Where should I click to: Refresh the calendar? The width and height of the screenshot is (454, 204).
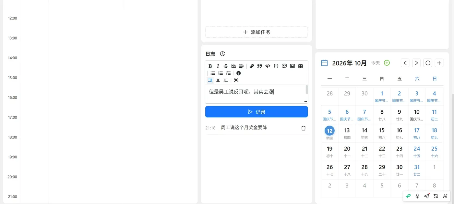[x=428, y=63]
